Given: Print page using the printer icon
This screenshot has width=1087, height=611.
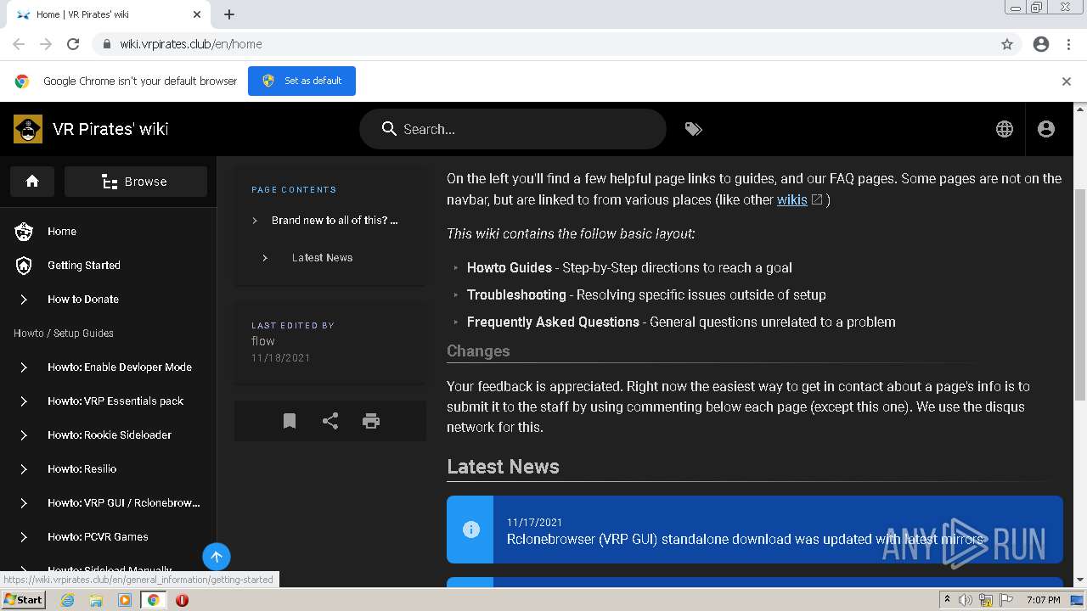Looking at the screenshot, I should (x=371, y=421).
